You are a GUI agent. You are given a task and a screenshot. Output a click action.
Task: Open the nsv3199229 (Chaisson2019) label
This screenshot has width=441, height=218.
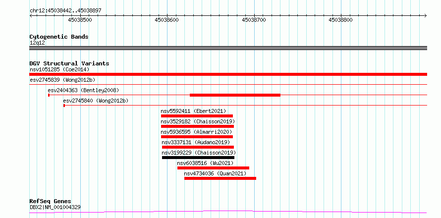199,153
